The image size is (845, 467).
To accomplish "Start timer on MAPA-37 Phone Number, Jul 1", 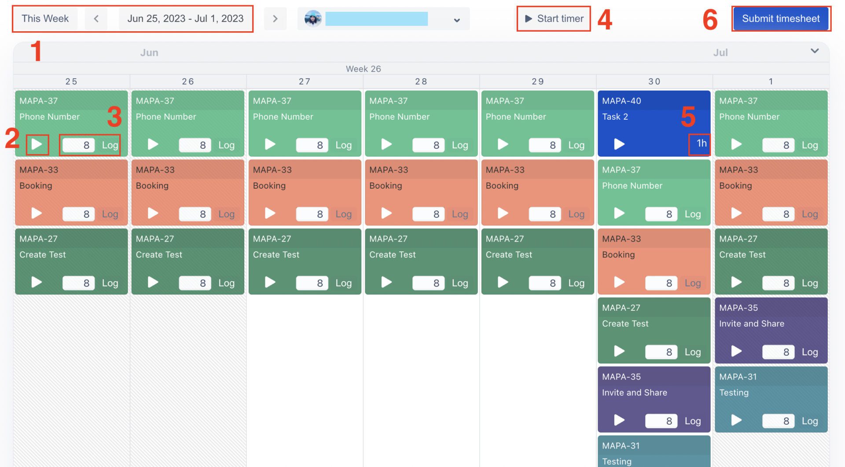I will pyautogui.click(x=736, y=144).
